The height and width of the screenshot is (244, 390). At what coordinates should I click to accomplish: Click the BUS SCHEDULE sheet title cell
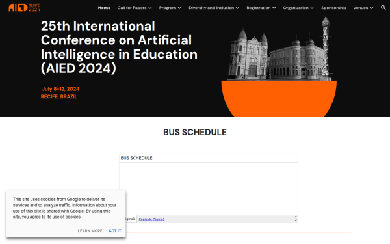pyautogui.click(x=136, y=158)
